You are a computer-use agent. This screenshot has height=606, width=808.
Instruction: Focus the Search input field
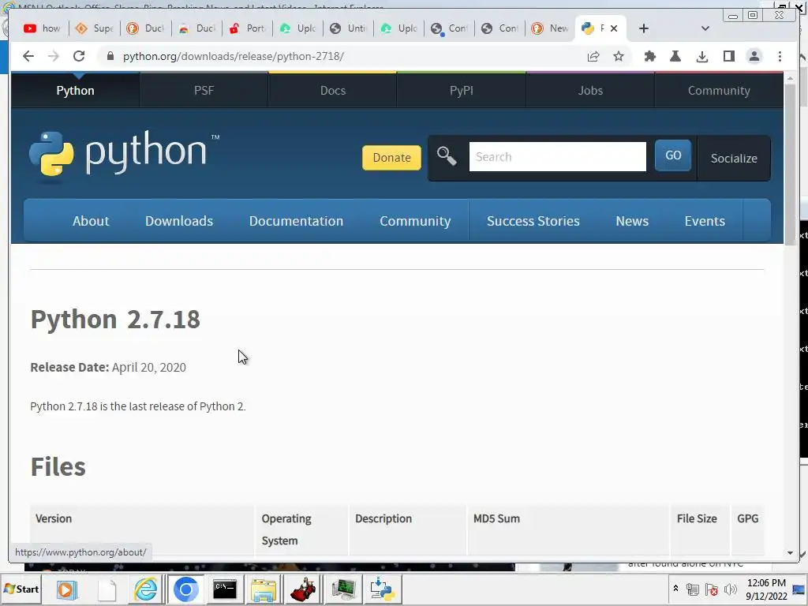558,157
